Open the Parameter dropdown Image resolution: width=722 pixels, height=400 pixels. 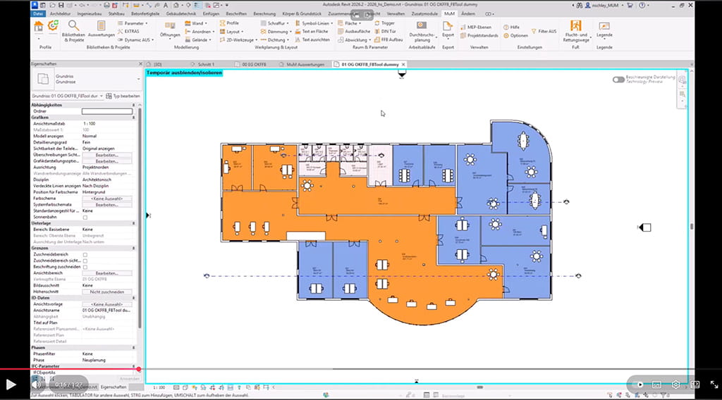click(133, 23)
